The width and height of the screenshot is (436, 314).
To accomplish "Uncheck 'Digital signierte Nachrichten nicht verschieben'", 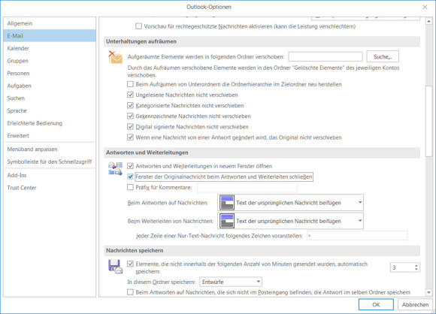I will point(130,127).
